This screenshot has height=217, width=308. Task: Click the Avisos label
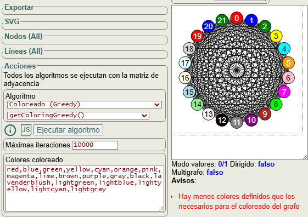184,180
